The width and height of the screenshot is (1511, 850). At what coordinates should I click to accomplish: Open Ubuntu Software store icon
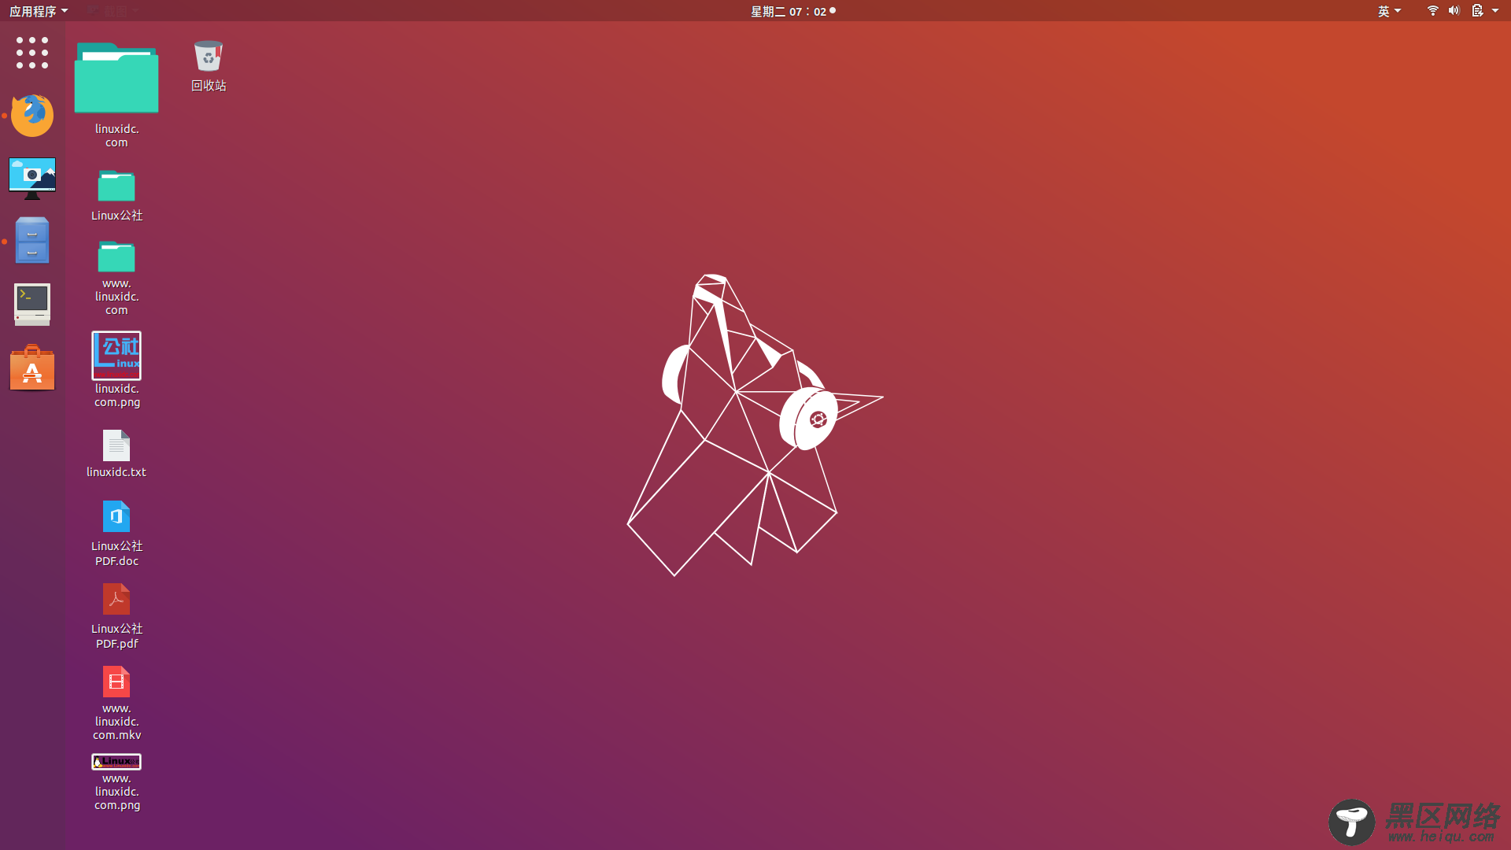(32, 368)
